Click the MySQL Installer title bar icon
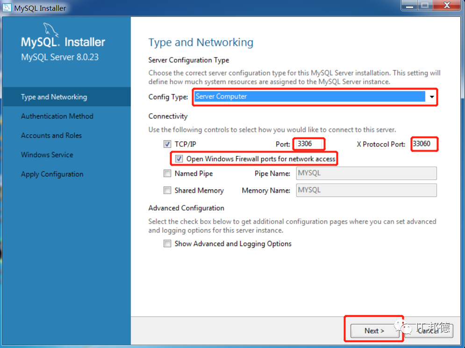 click(x=7, y=7)
